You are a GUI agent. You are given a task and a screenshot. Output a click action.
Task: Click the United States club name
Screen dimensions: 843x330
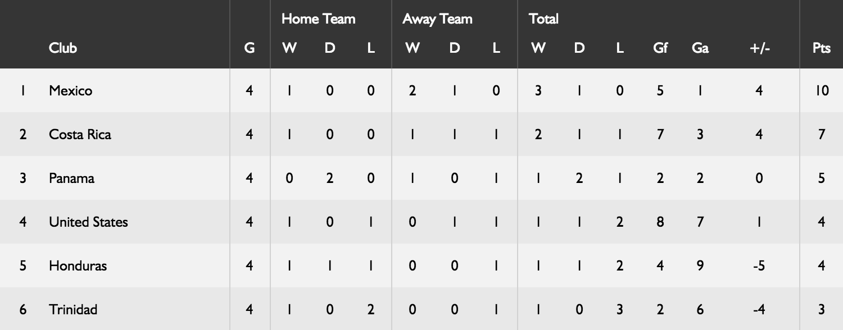(88, 222)
